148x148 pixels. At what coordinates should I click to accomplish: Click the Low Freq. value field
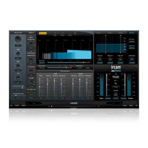[x=132, y=42]
